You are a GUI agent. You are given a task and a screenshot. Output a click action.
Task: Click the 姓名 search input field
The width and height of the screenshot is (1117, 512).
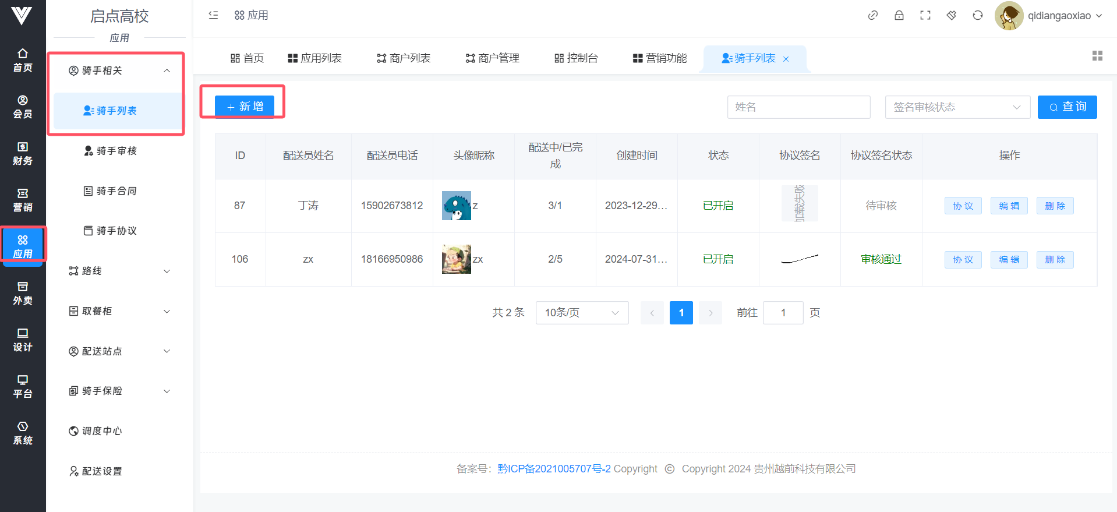798,107
